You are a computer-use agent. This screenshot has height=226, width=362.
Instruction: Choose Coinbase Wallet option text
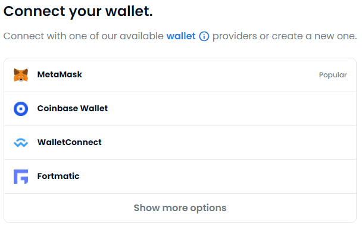[x=73, y=108]
